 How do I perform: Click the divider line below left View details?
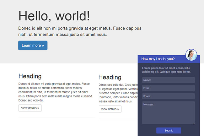[56, 118]
